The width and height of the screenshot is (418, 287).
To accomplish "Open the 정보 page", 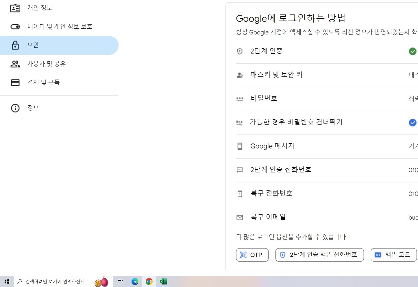I will click(x=59, y=108).
